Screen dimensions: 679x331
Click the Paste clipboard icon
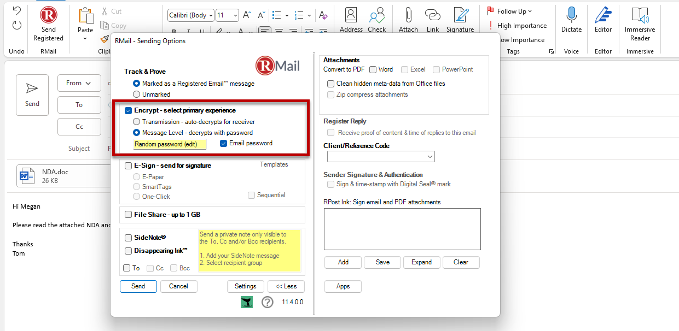point(85,15)
